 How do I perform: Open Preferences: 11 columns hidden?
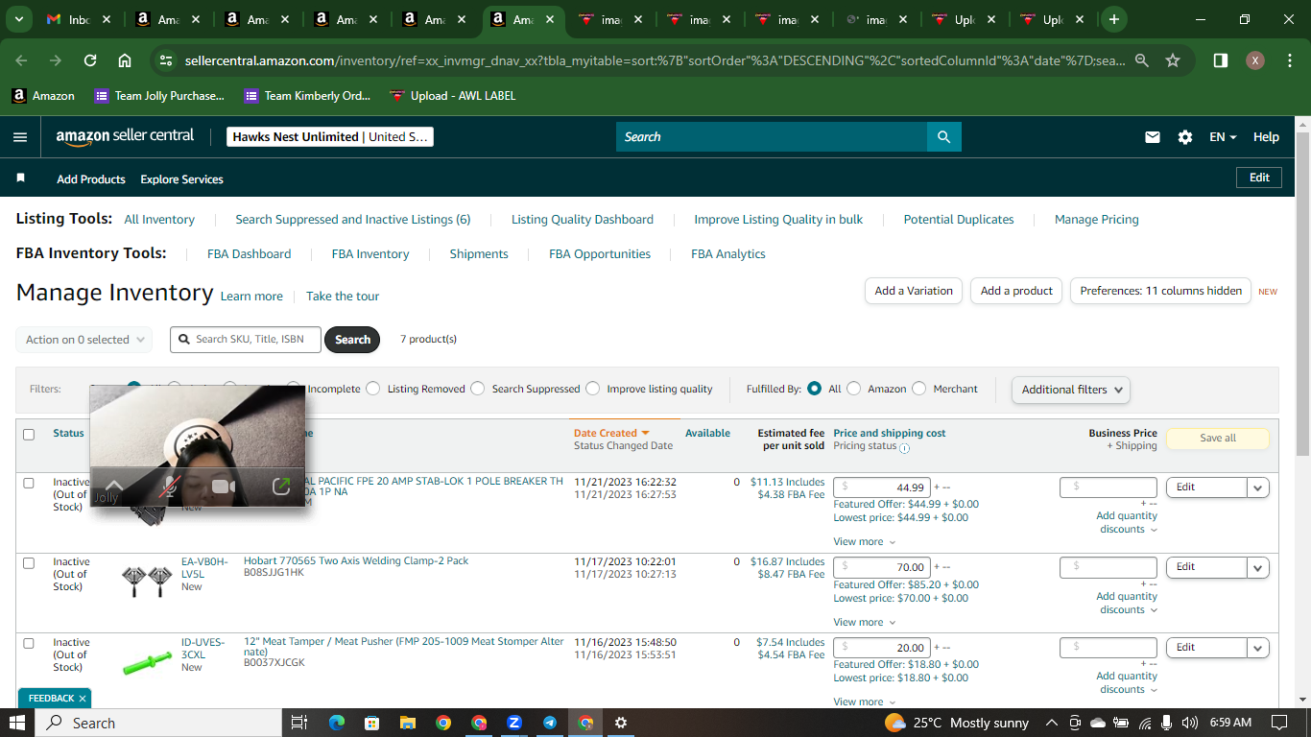pyautogui.click(x=1161, y=291)
